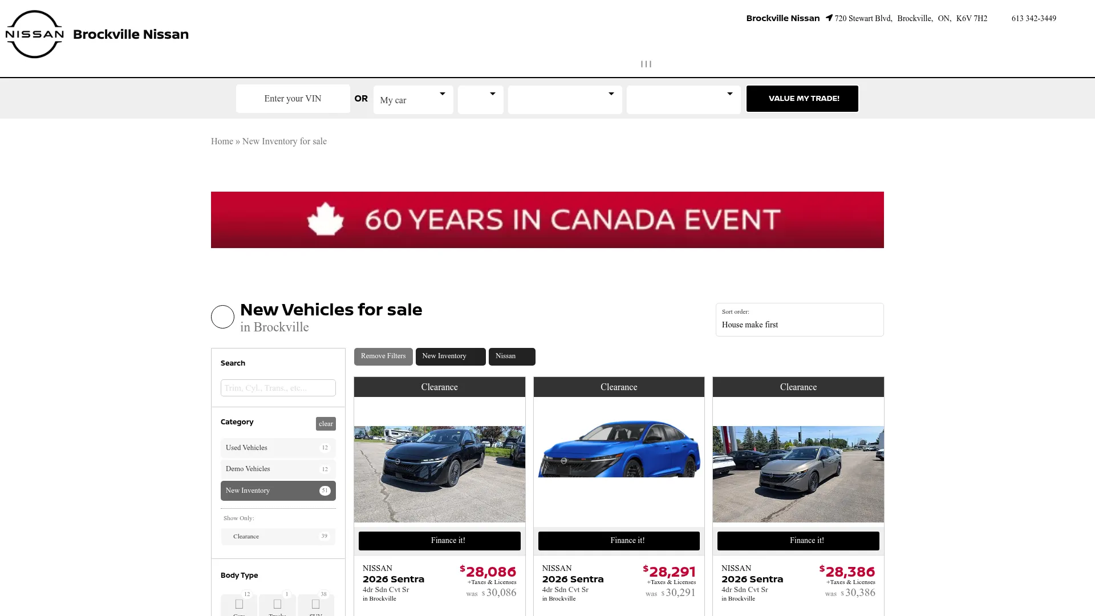Select the Demo Vehicles category

pyautogui.click(x=278, y=469)
